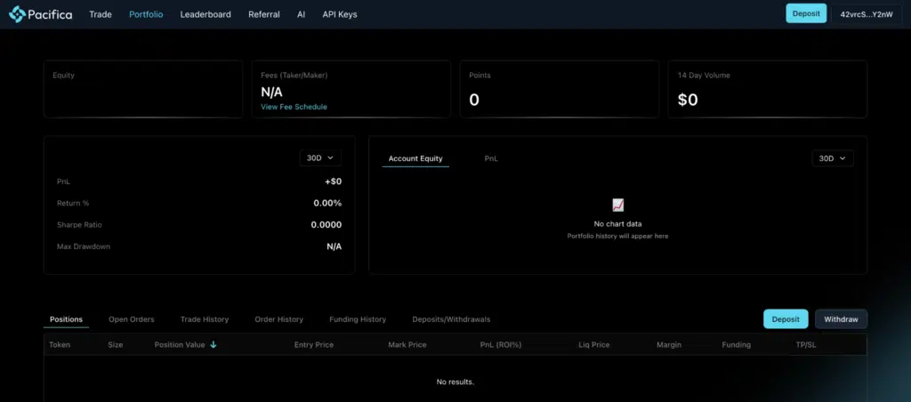Show the Funding History tab

pyautogui.click(x=358, y=319)
